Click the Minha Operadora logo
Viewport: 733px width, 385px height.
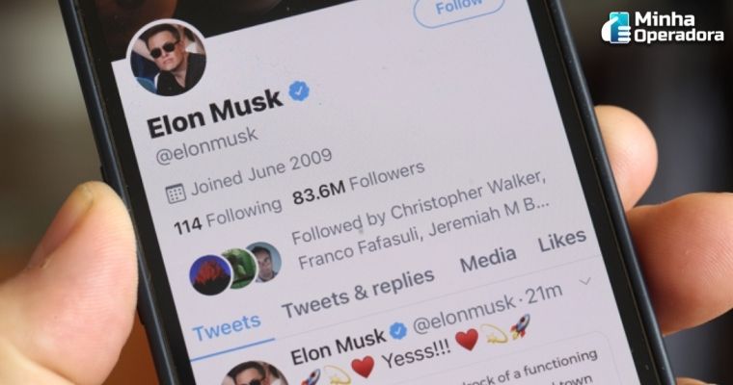pos(663,28)
